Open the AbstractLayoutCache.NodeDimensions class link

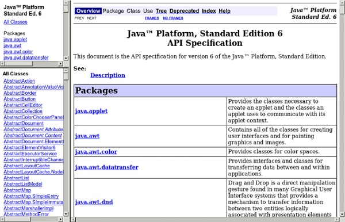point(33,172)
